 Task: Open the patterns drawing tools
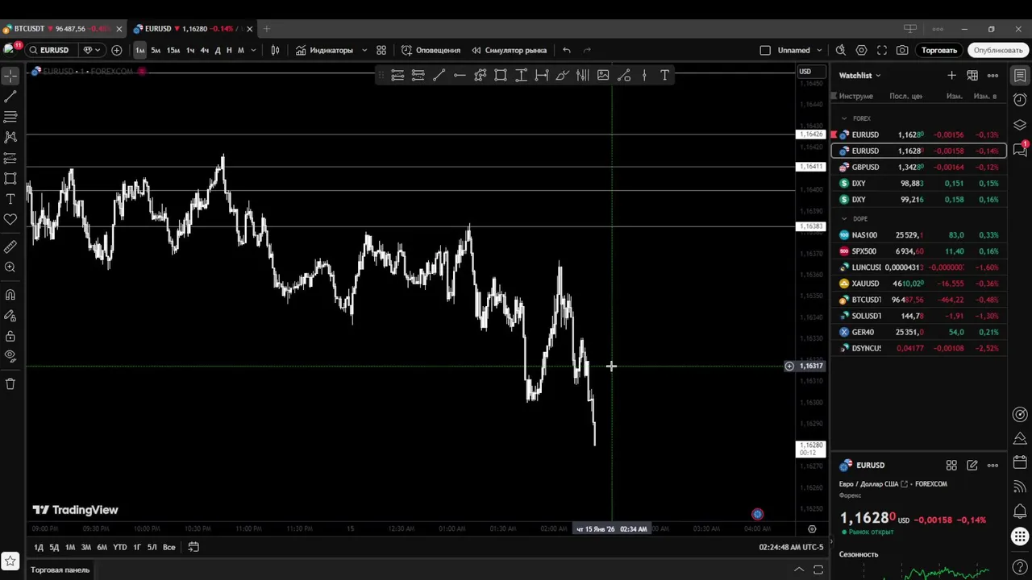pos(10,138)
